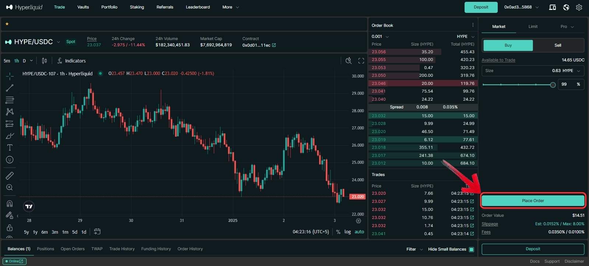The image size is (589, 266).
Task: Switch to Trade History tab
Action: [x=122, y=249]
